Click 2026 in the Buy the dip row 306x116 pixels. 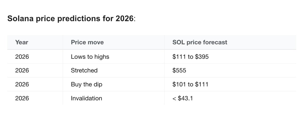point(22,84)
